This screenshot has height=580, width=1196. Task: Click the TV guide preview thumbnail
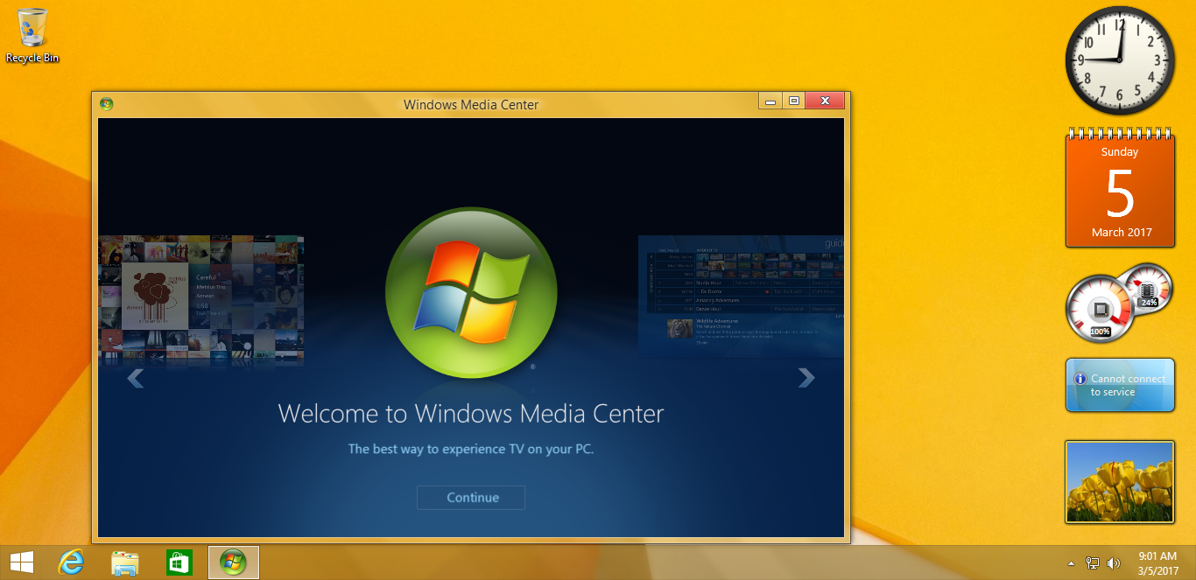click(x=741, y=295)
